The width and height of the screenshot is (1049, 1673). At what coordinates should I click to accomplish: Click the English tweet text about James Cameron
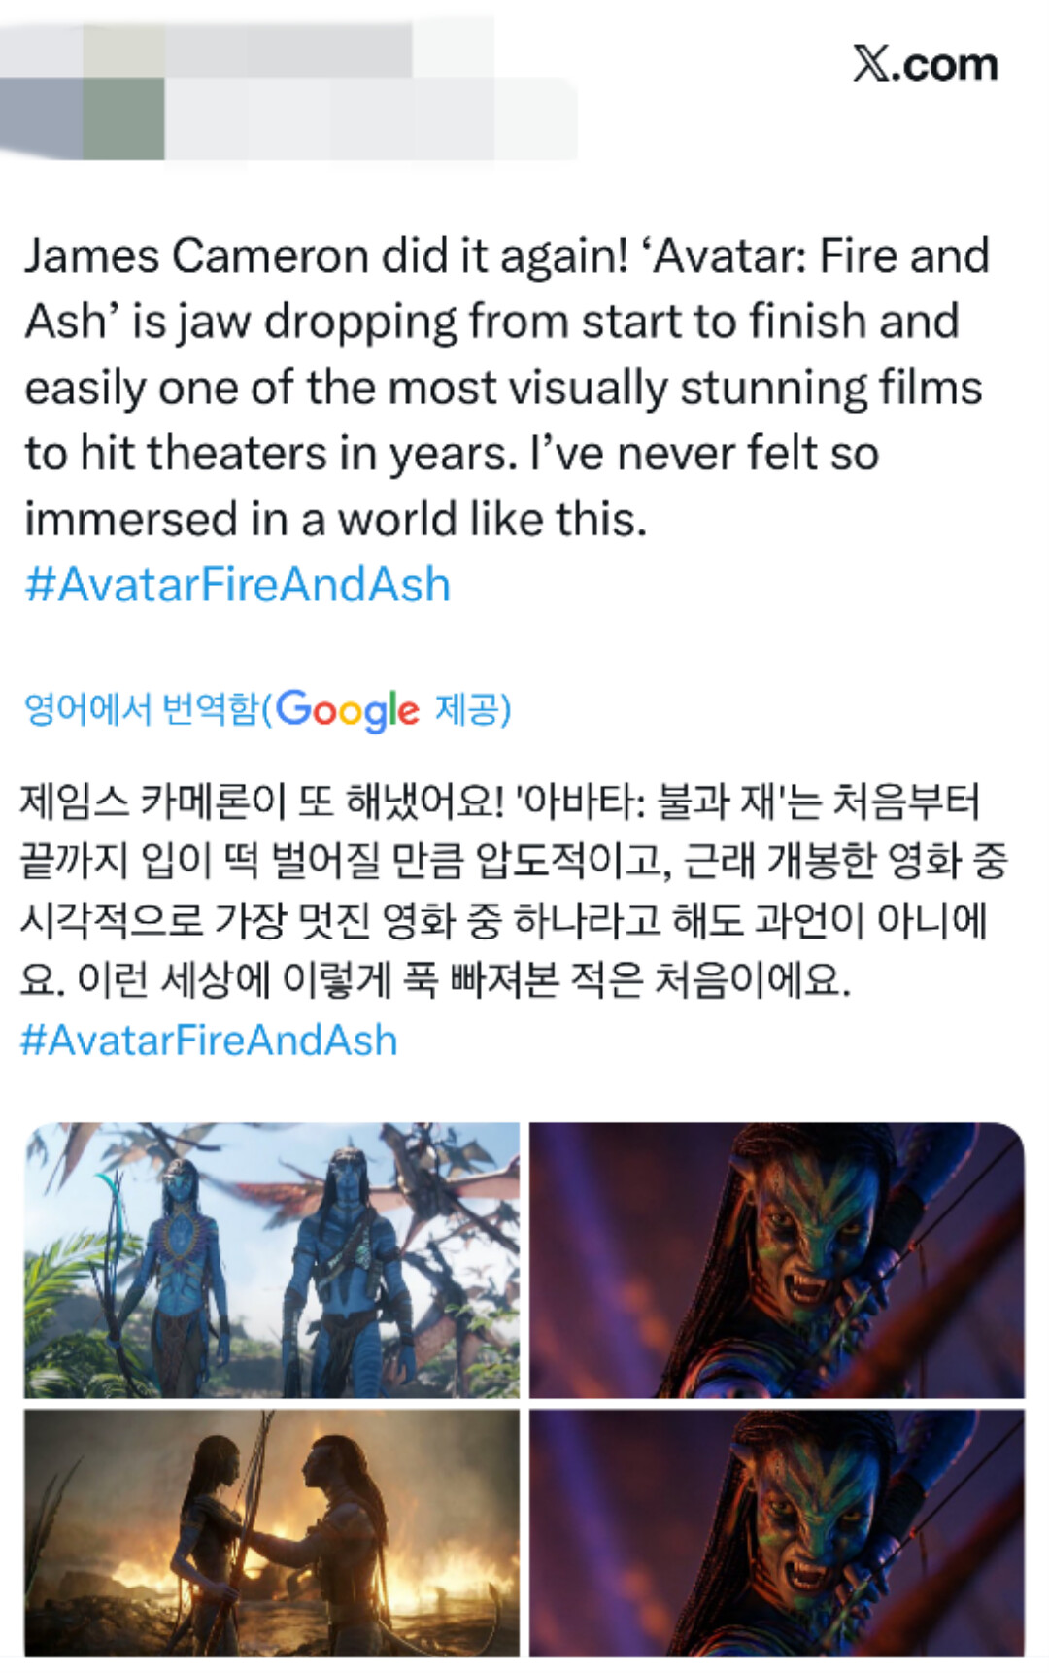[x=507, y=388]
